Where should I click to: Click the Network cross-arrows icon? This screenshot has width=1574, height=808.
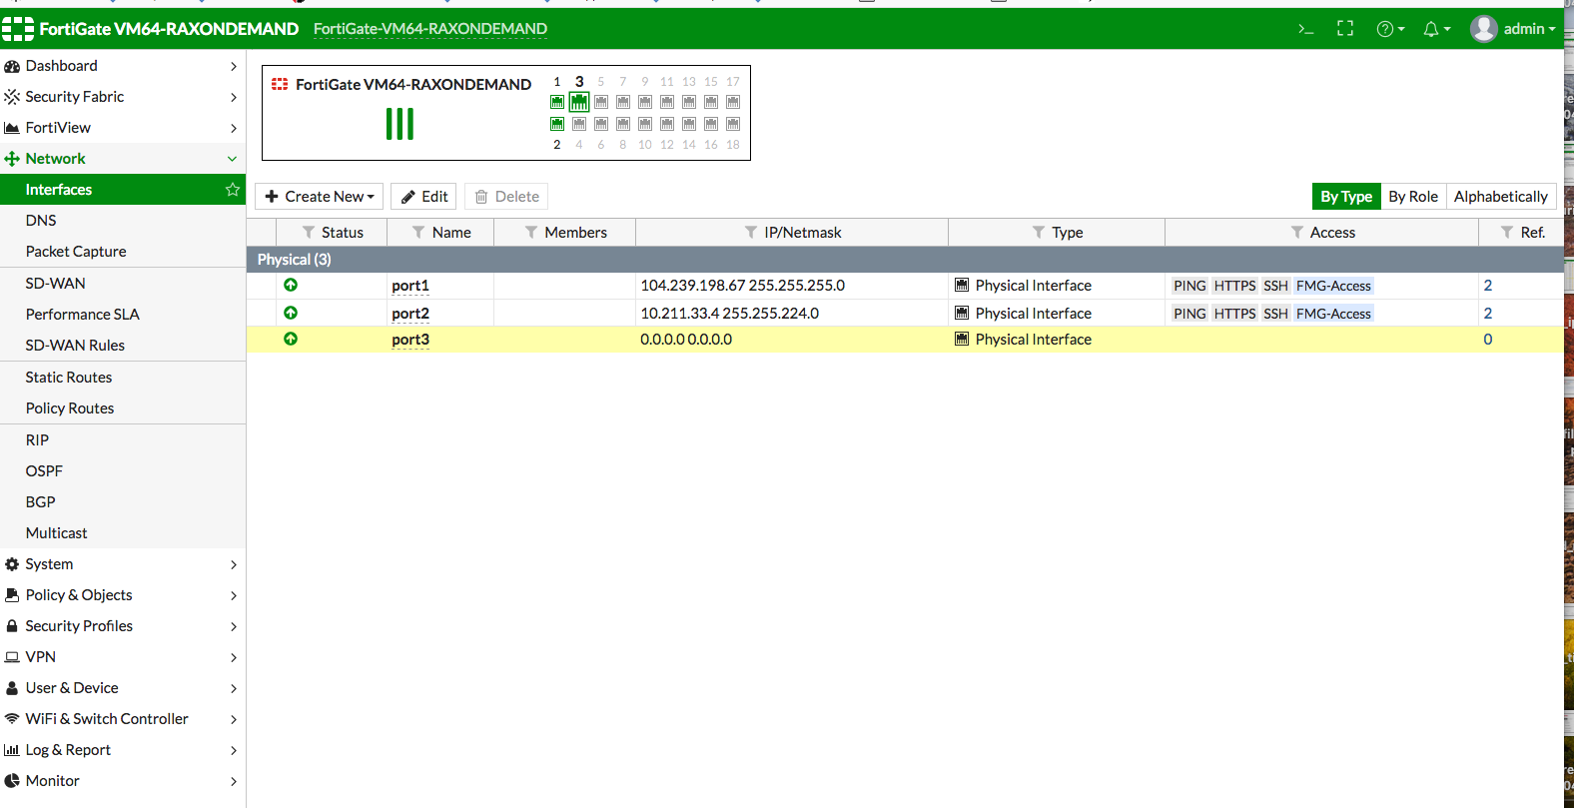pos(12,159)
